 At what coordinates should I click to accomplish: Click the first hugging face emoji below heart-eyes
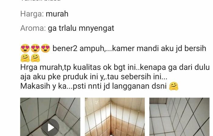25,58
